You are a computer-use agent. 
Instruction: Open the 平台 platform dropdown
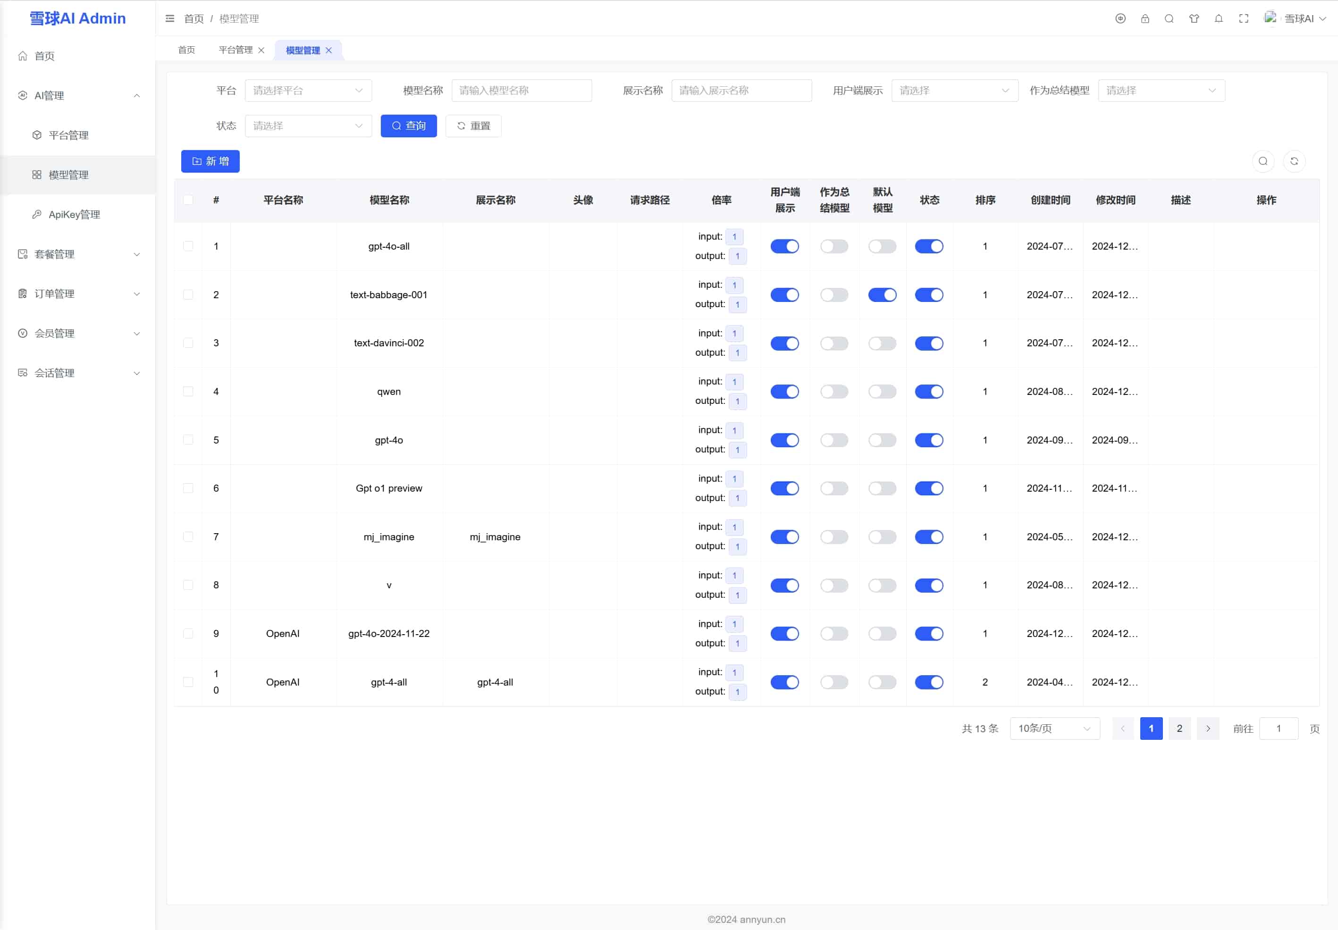coord(308,91)
